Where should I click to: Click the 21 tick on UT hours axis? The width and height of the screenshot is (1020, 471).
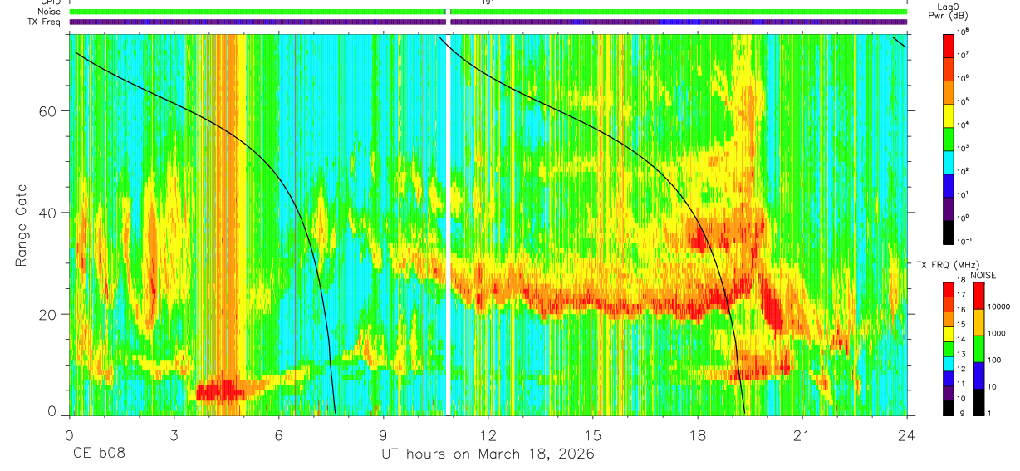[x=802, y=434]
